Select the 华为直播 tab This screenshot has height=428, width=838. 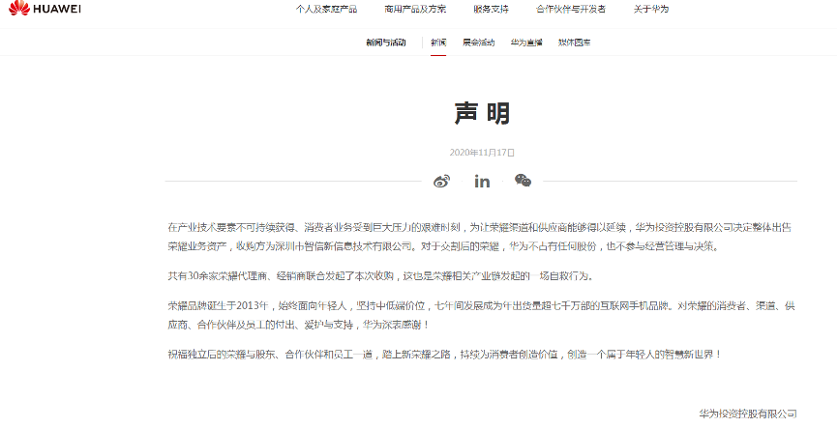coord(526,43)
